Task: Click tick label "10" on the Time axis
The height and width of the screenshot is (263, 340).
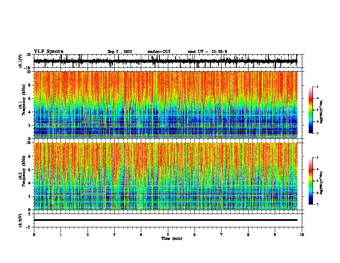Action: click(302, 235)
